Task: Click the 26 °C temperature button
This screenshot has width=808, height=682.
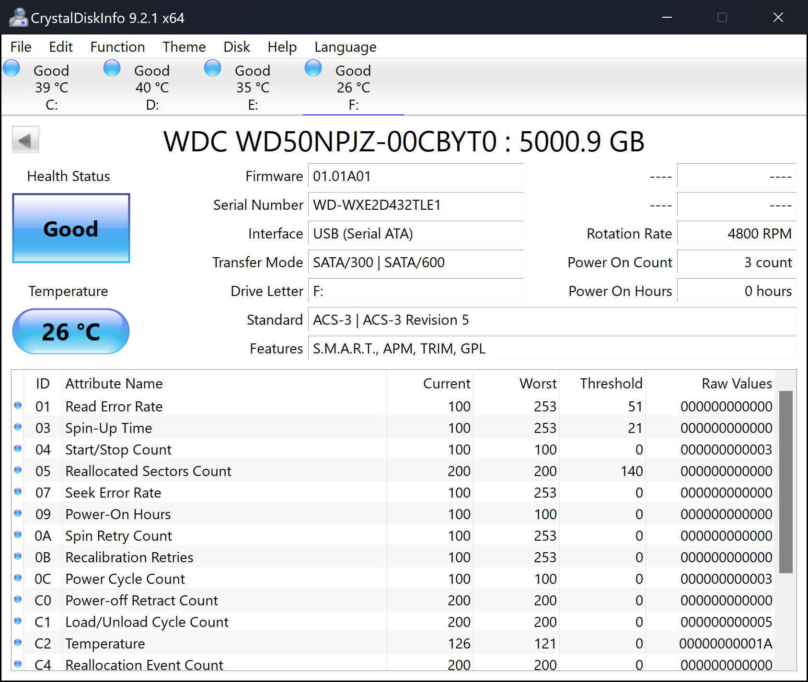Action: point(71,331)
